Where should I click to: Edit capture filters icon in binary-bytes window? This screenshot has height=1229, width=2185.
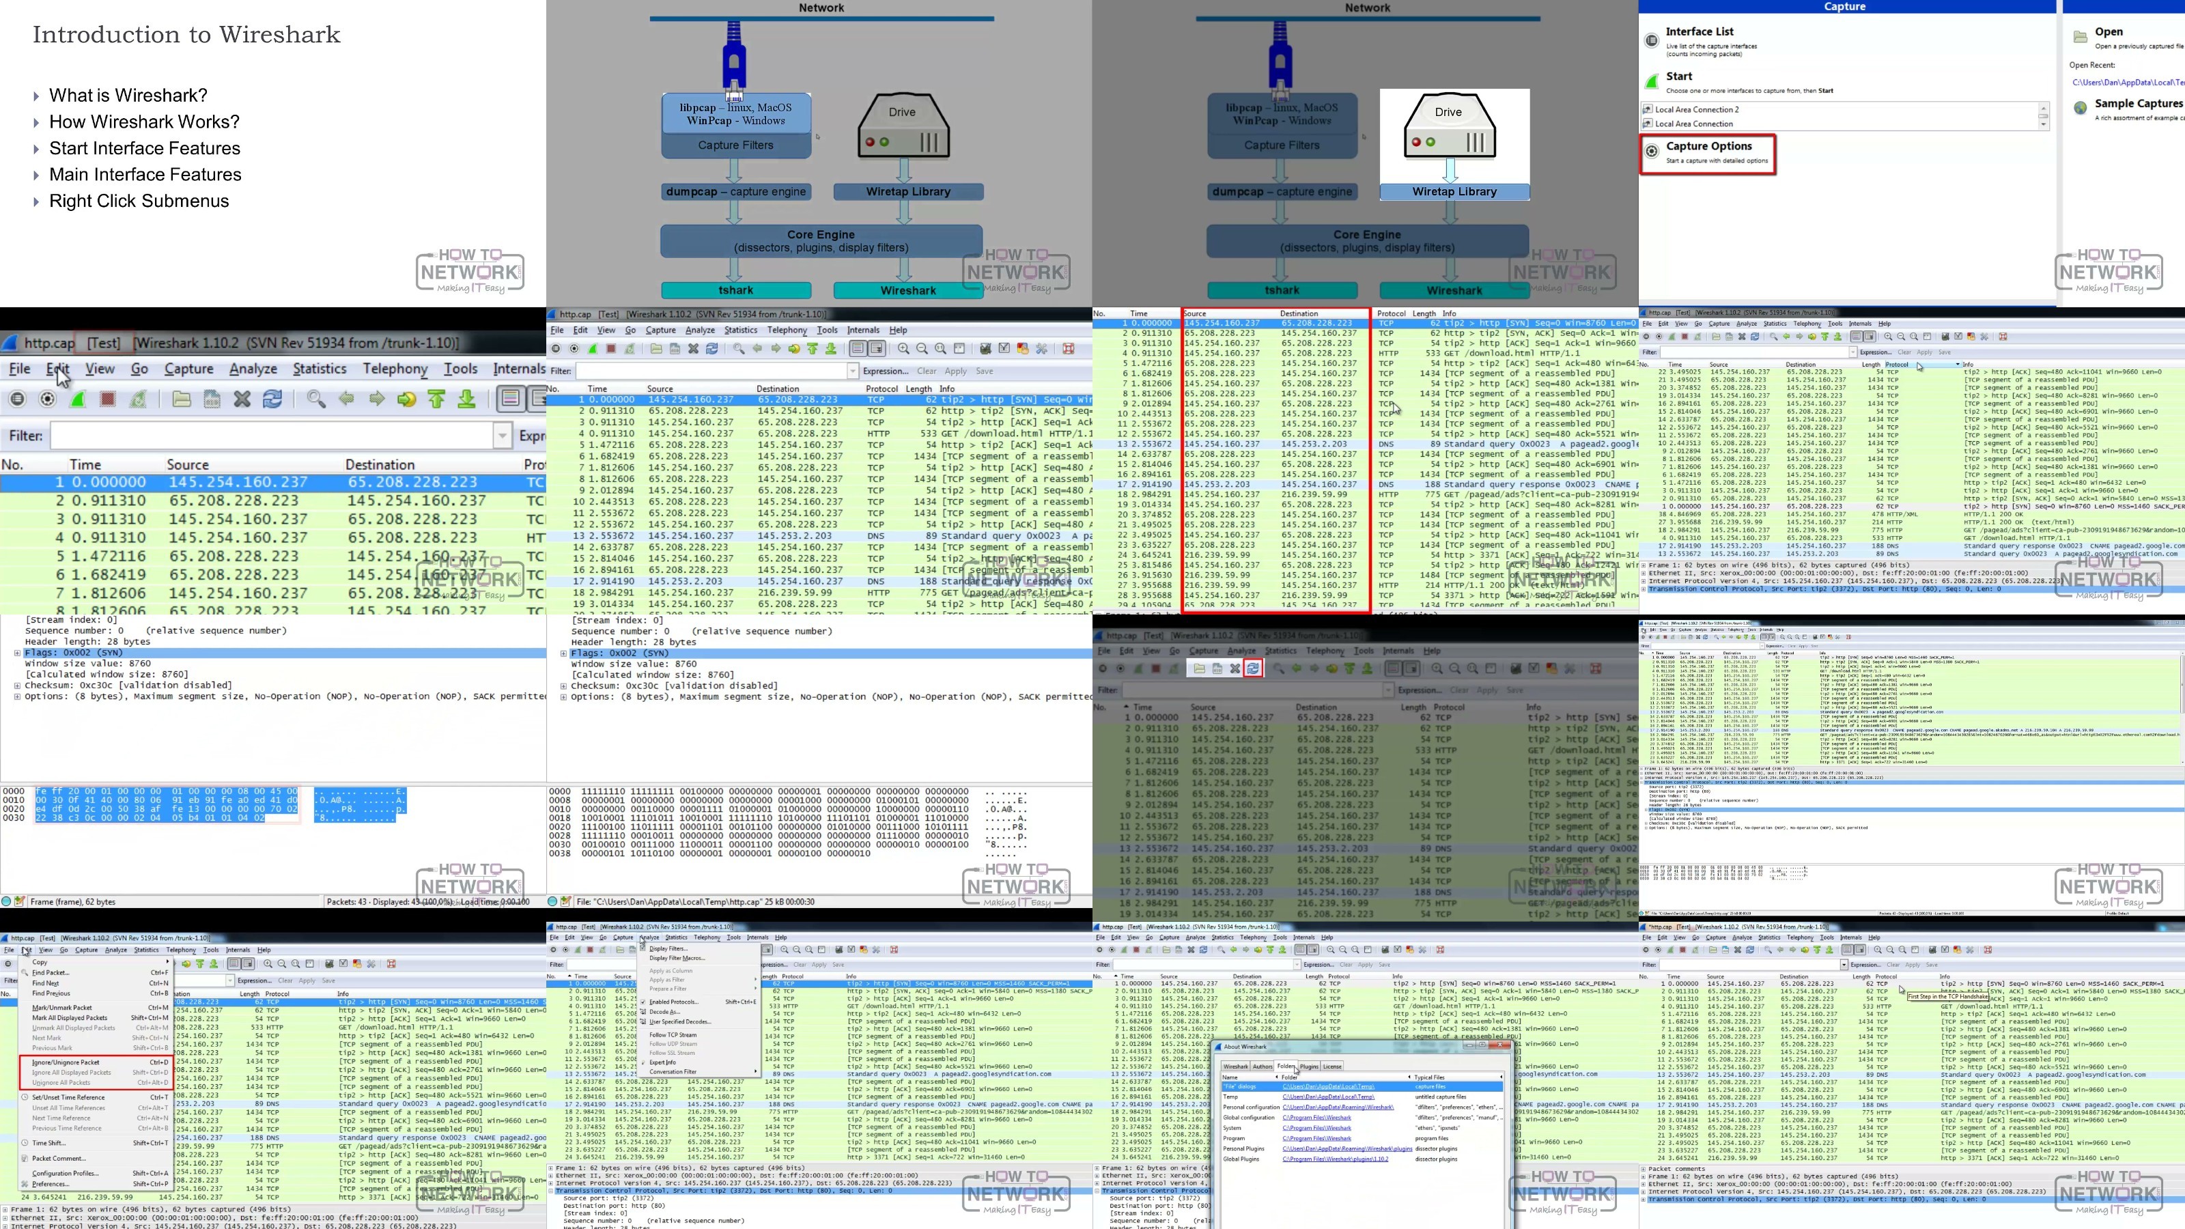[985, 349]
